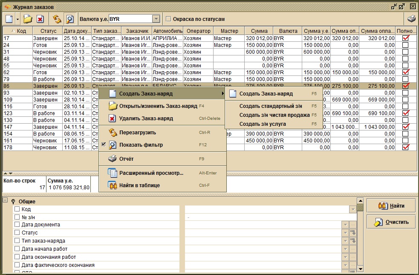
Task: Click the list-pick icon in Статус row
Action: click(353, 233)
